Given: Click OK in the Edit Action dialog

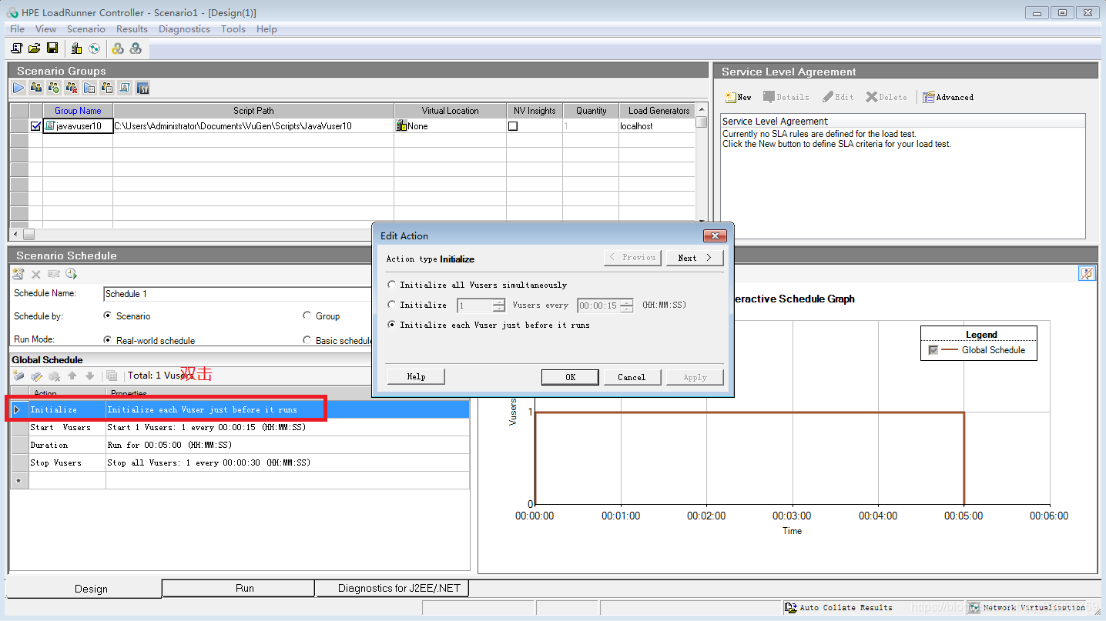Looking at the screenshot, I should (x=570, y=377).
